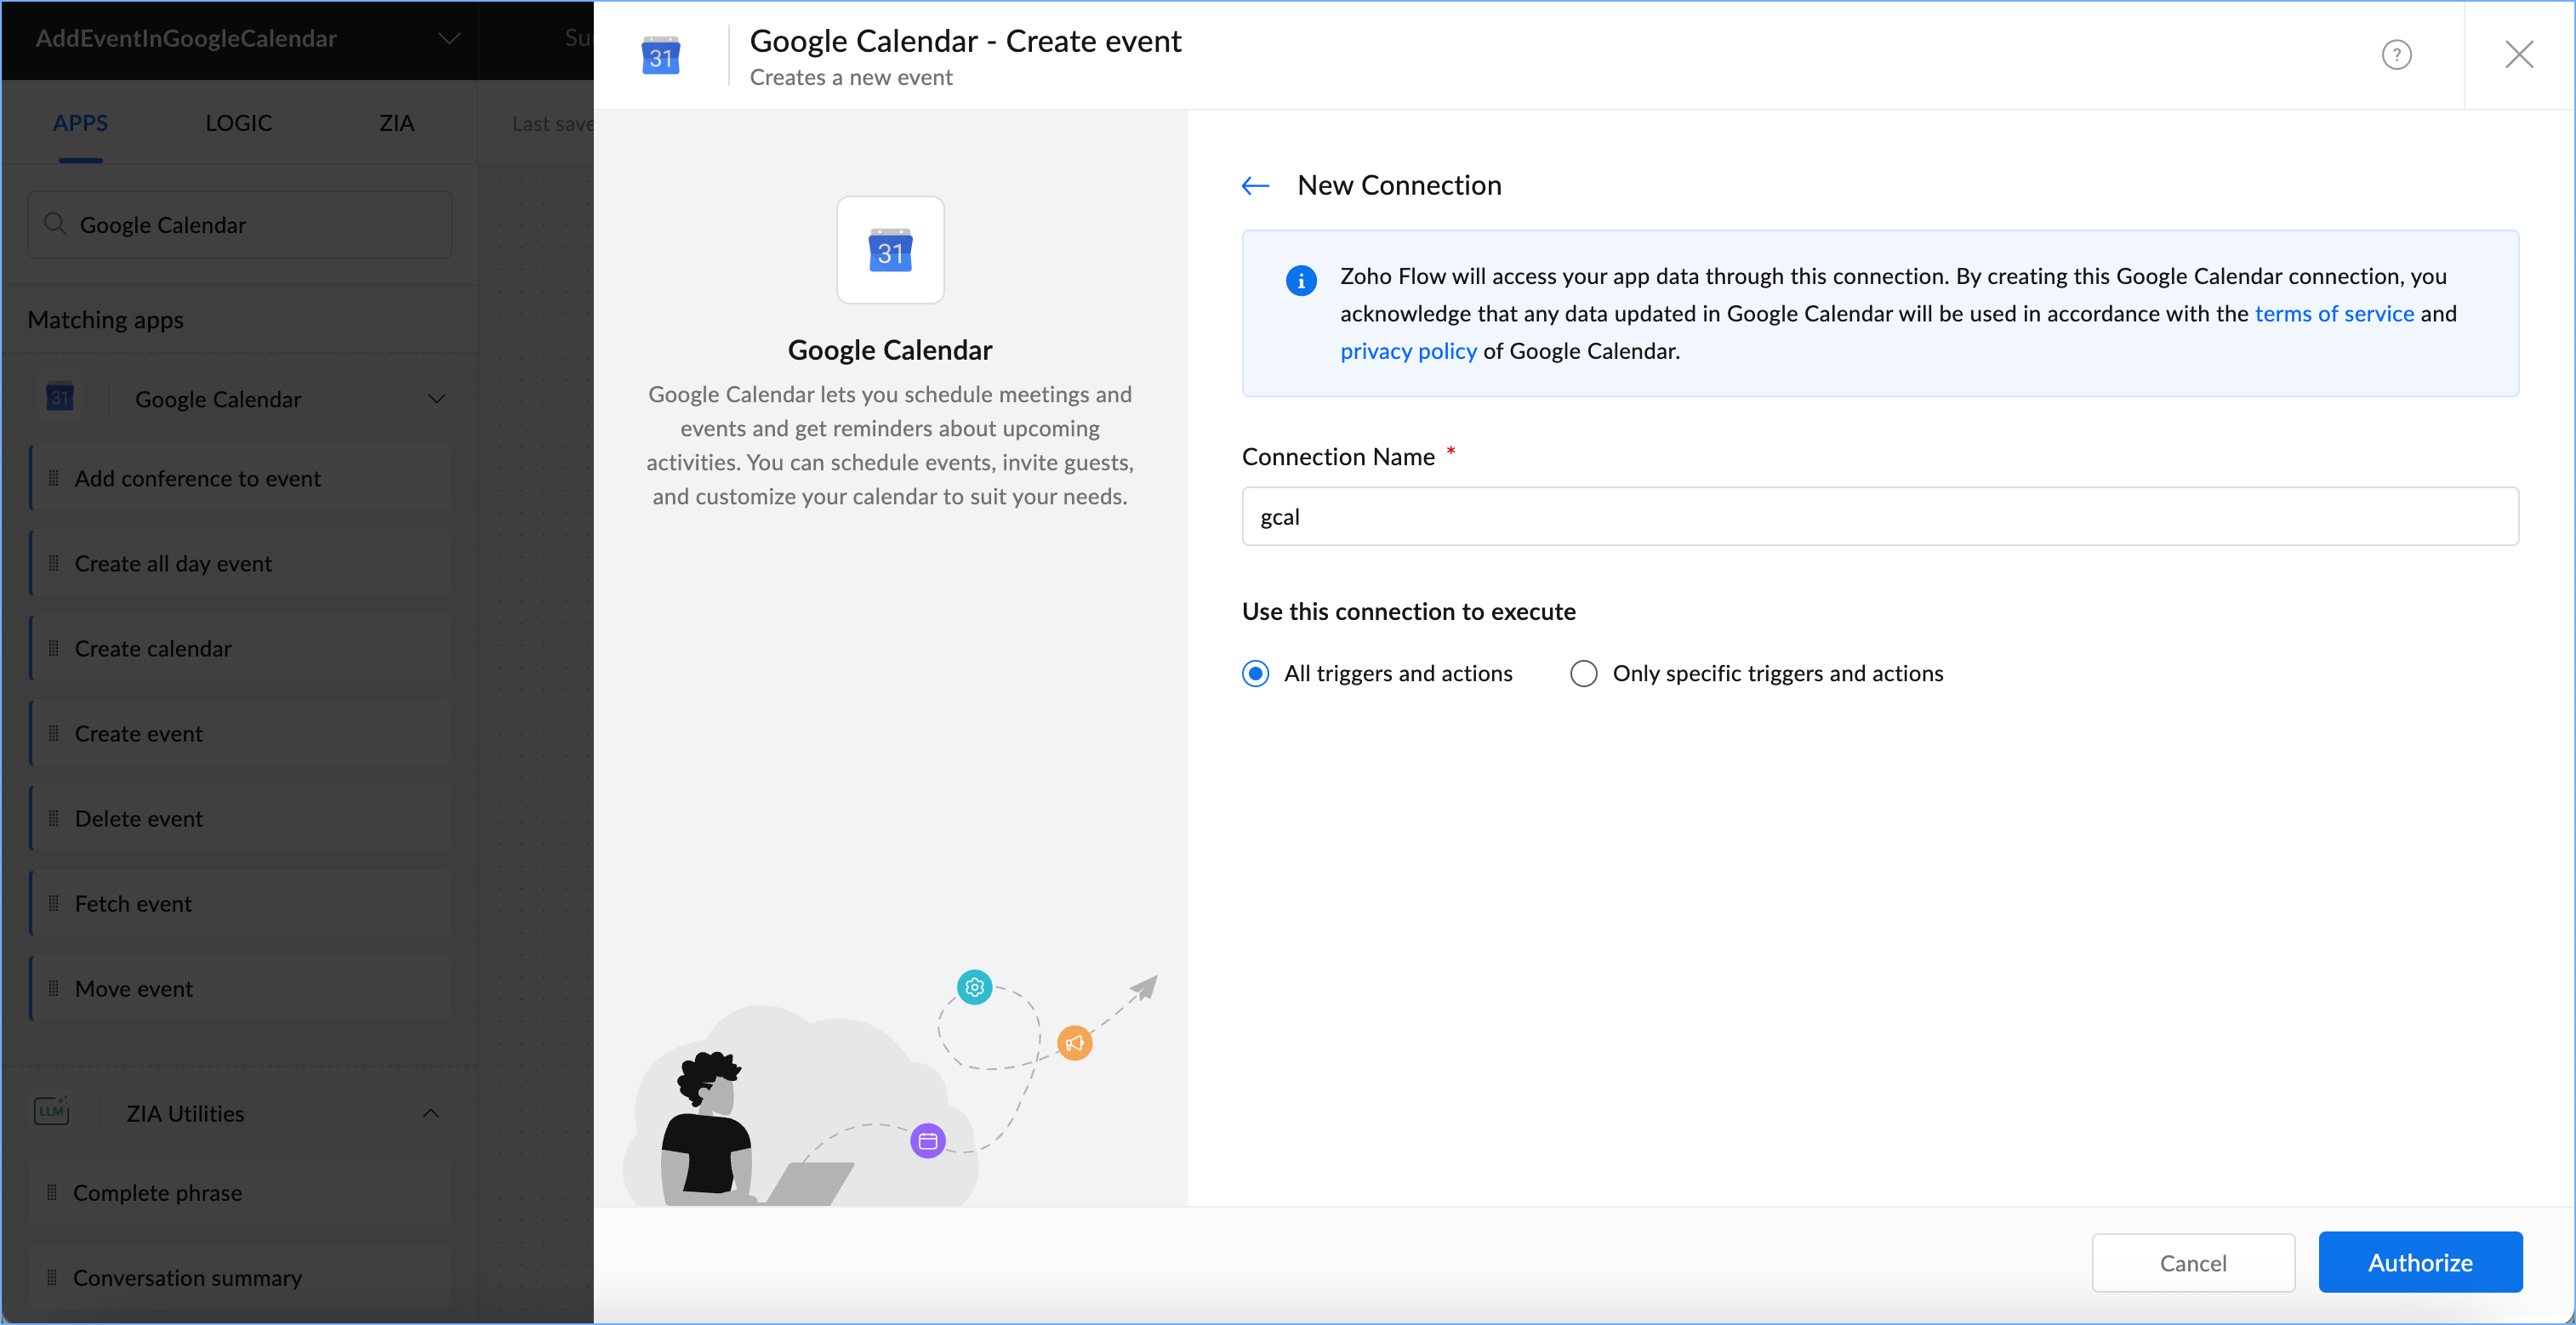Switch to the ZIA tab
The width and height of the screenshot is (2576, 1325).
click(396, 123)
